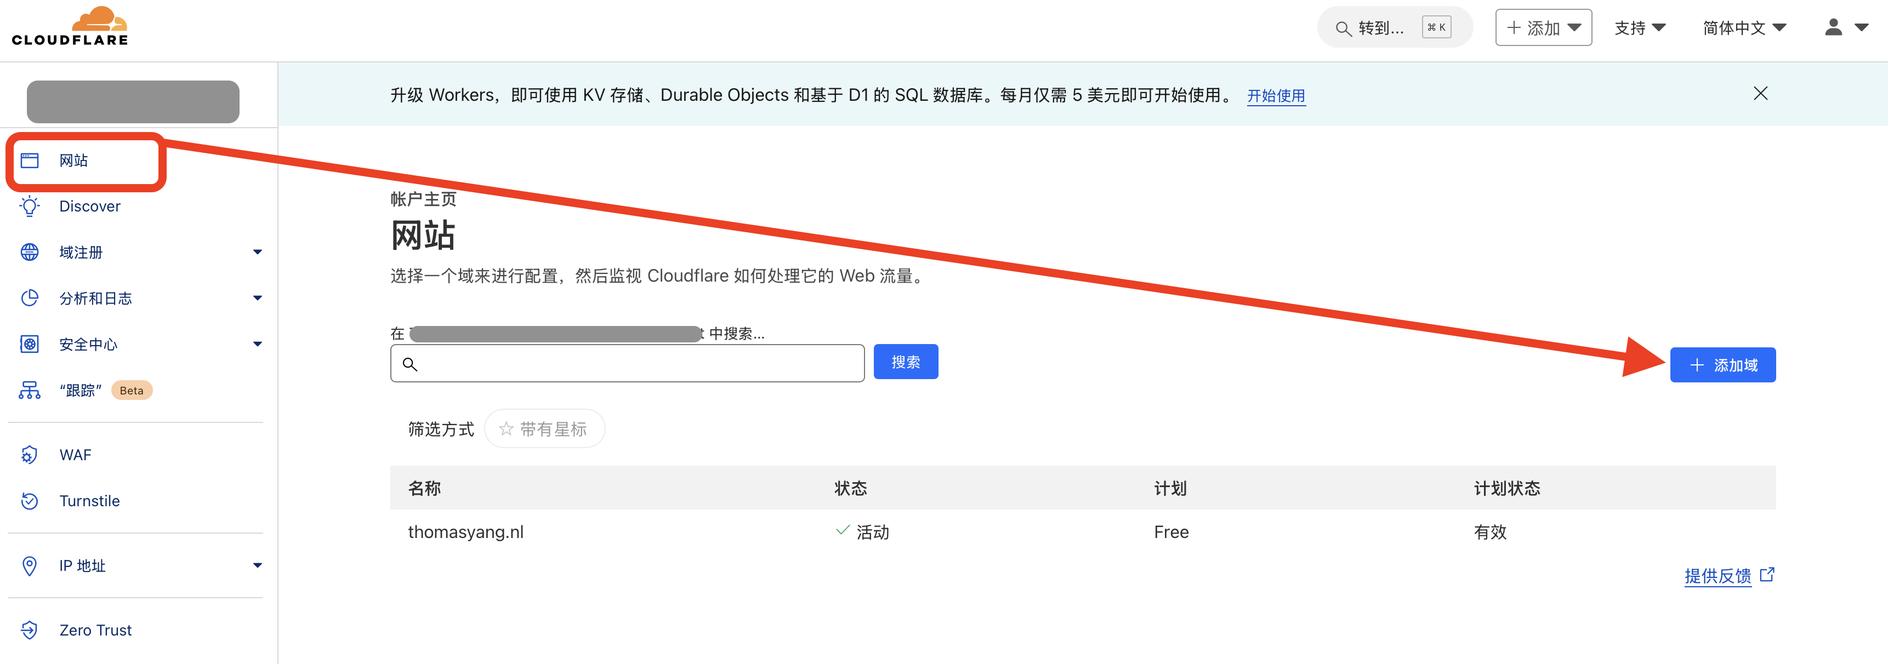Click the 活动 status cell
Image resolution: width=1888 pixels, height=664 pixels.
pos(862,532)
